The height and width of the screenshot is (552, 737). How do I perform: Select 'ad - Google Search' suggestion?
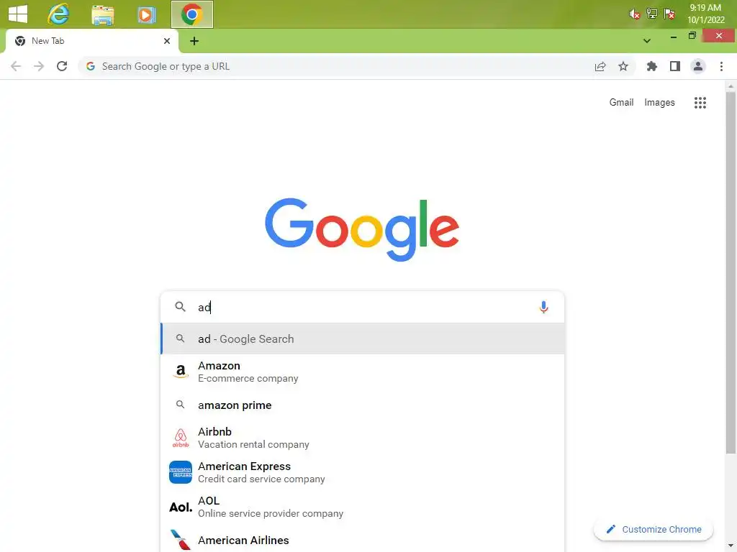(x=362, y=339)
